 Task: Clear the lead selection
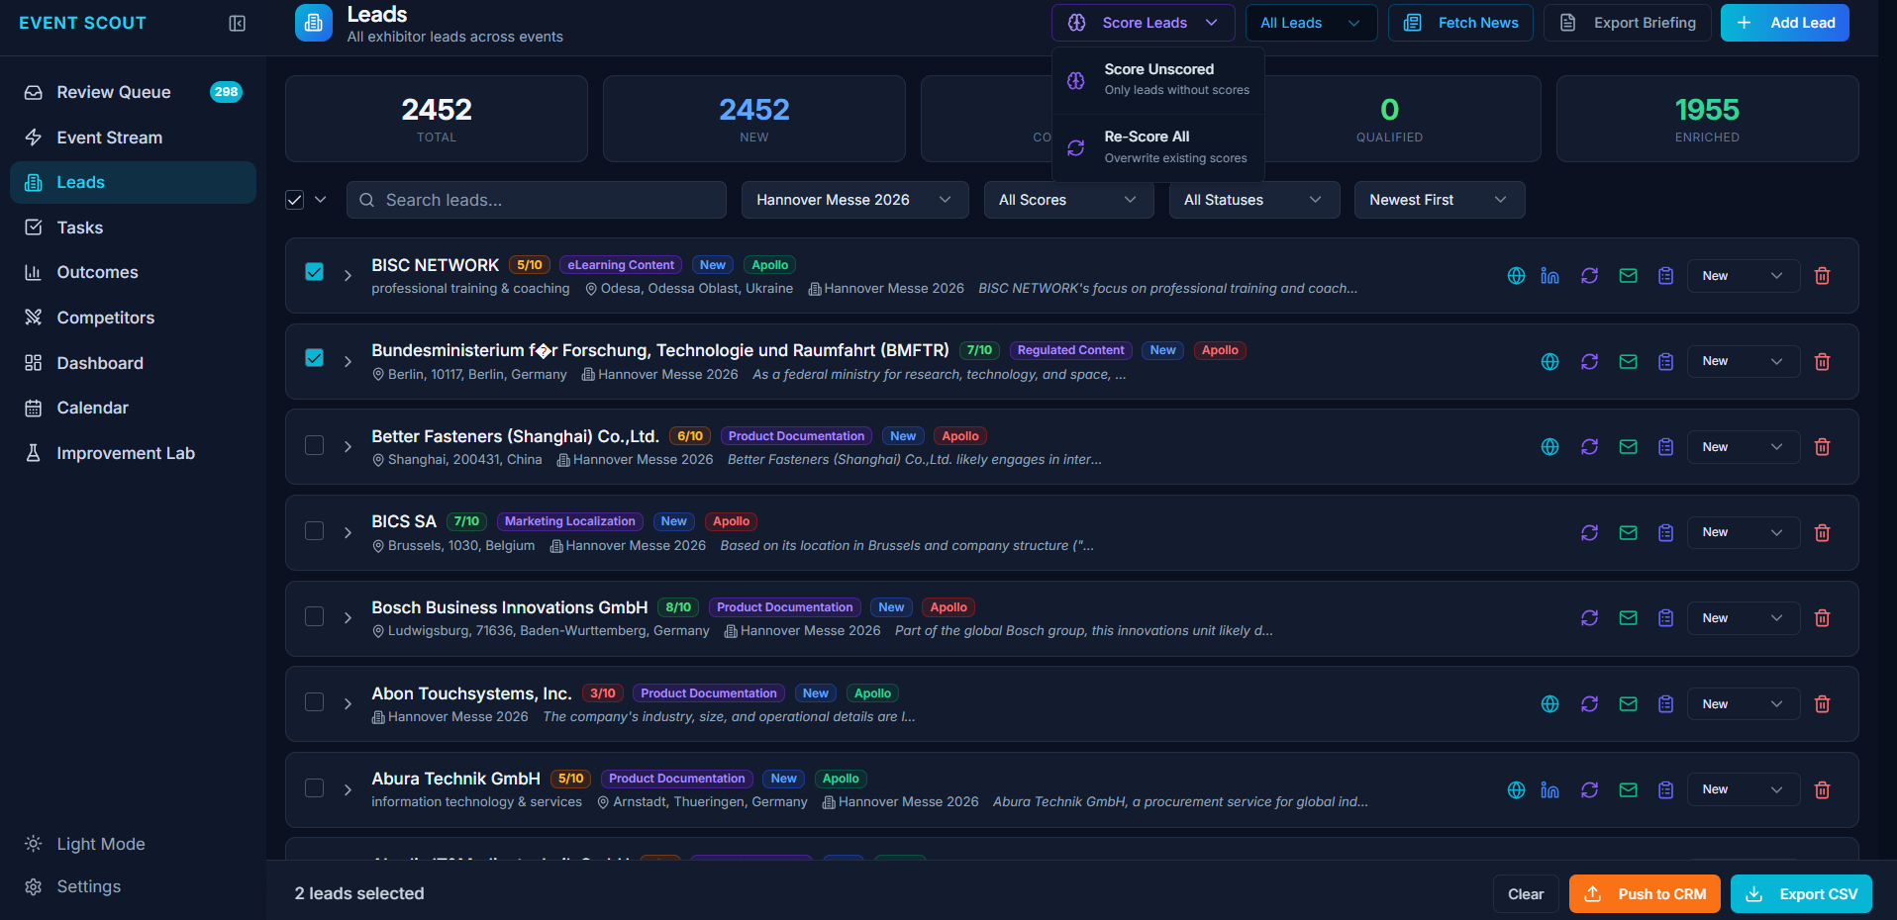pyautogui.click(x=1526, y=894)
